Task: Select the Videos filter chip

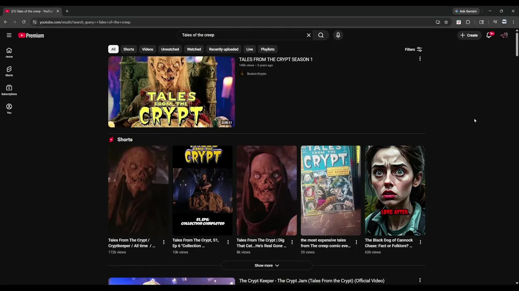Action: coord(148,49)
